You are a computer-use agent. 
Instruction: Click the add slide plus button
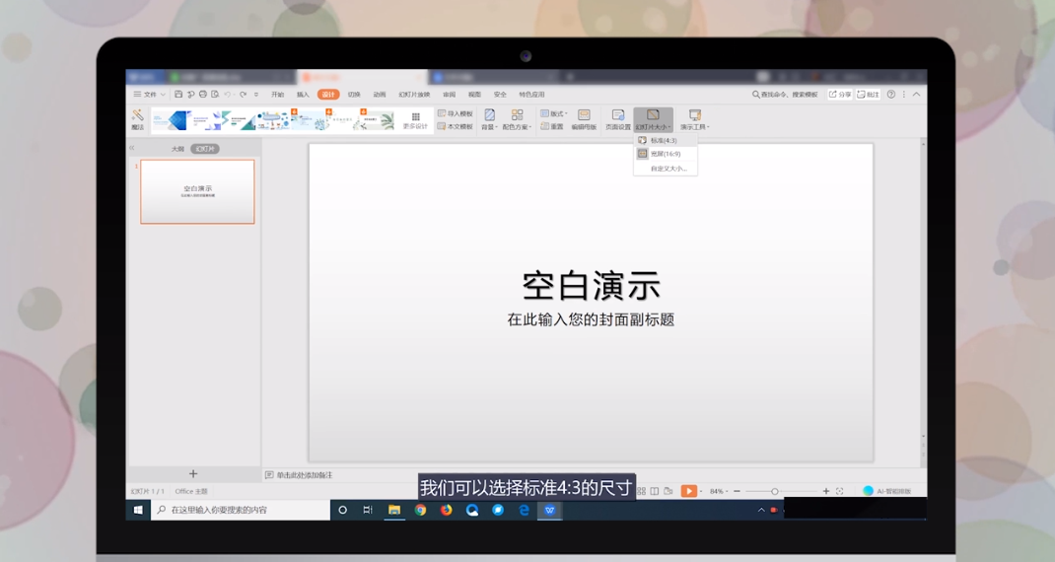tap(193, 474)
